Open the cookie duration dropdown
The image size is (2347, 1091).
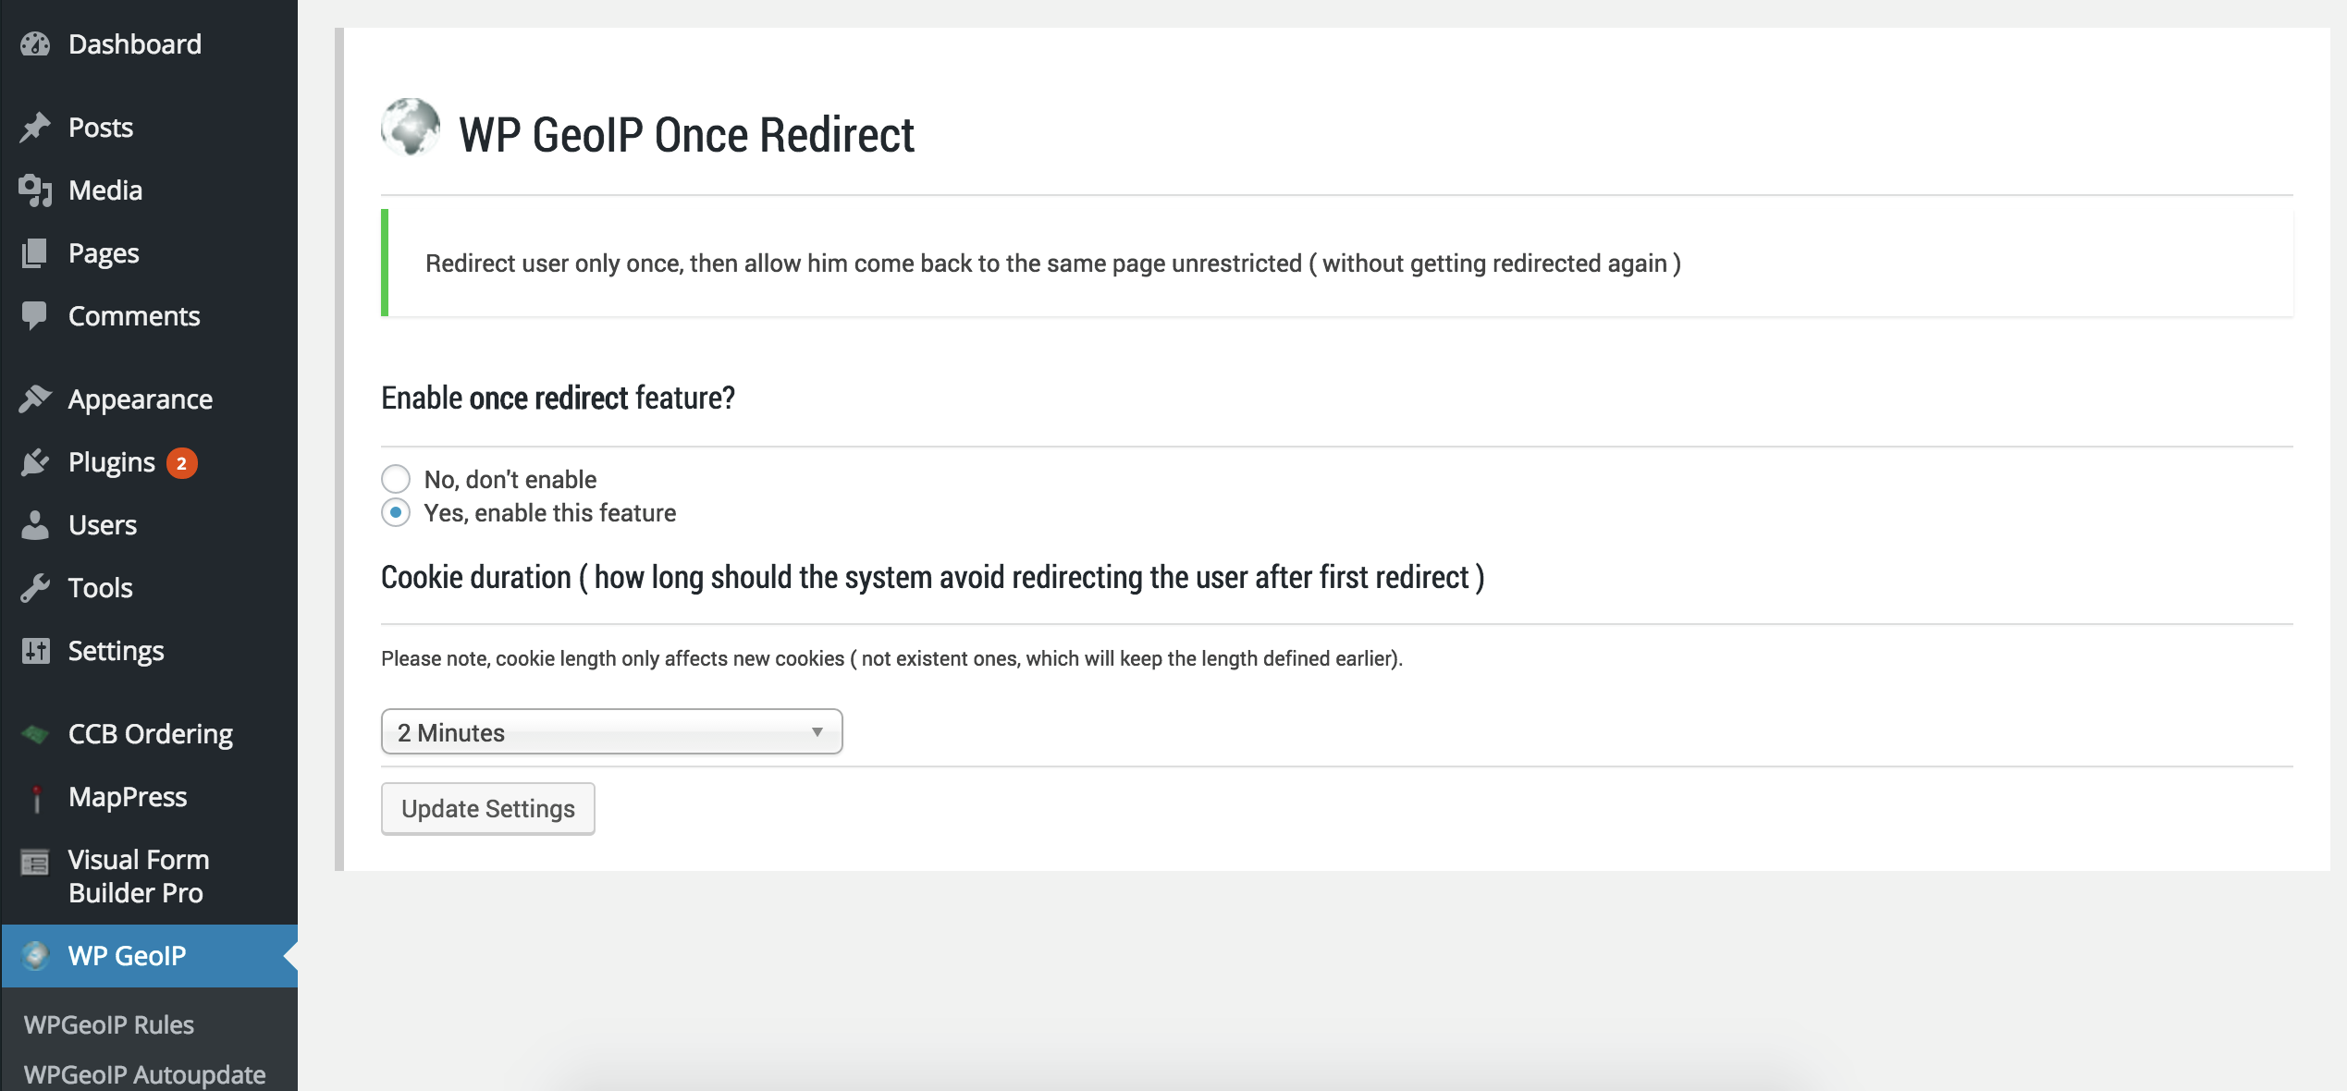(x=610, y=732)
